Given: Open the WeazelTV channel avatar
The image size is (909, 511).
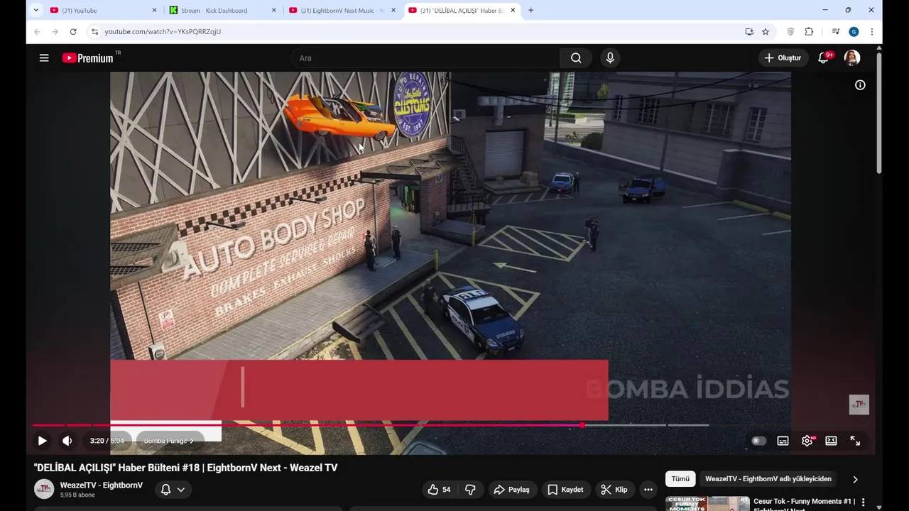Looking at the screenshot, I should 44,489.
